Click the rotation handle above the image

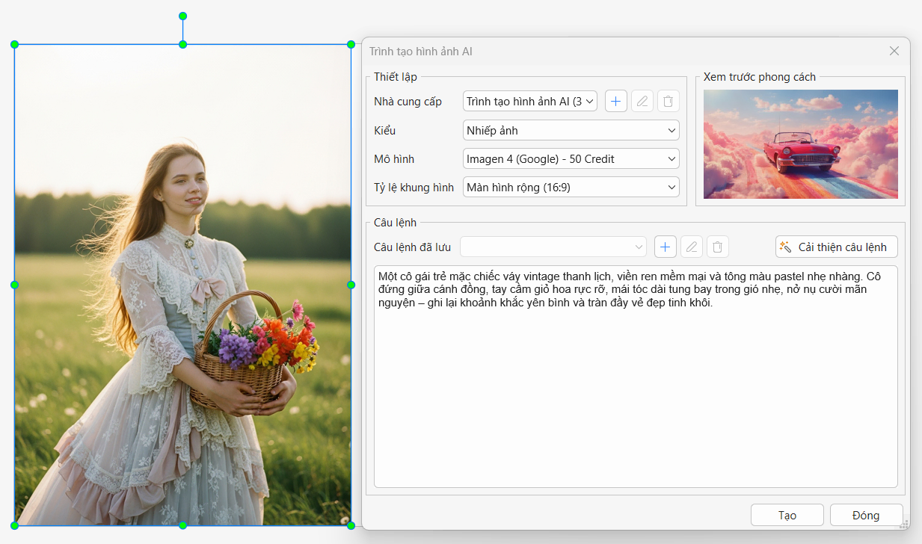click(x=182, y=16)
